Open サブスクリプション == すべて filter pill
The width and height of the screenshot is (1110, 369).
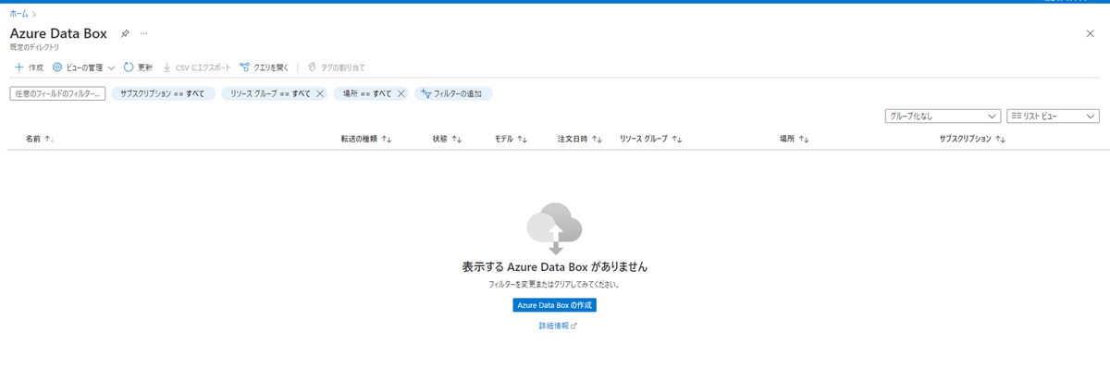(x=163, y=93)
